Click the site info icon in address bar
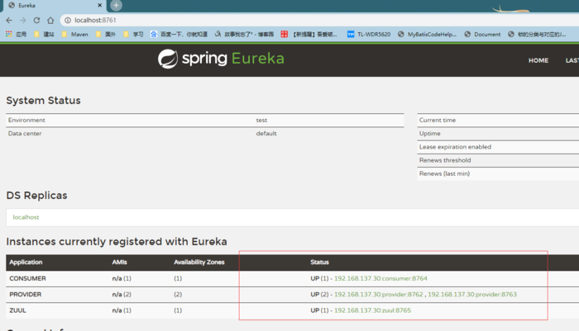The width and height of the screenshot is (579, 331). (68, 21)
